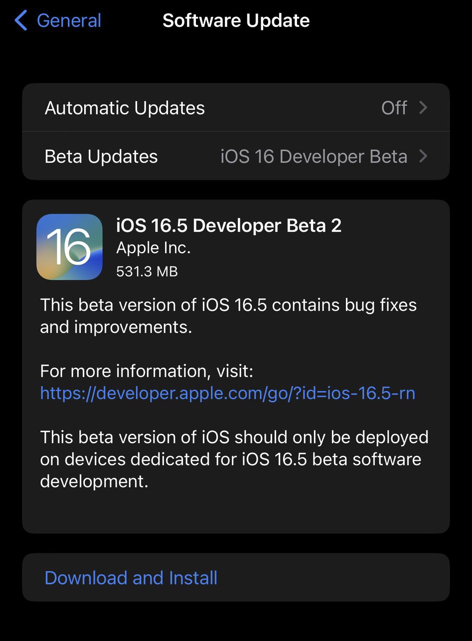Tap Download and Install
Screen dimensions: 472x641
131,578
